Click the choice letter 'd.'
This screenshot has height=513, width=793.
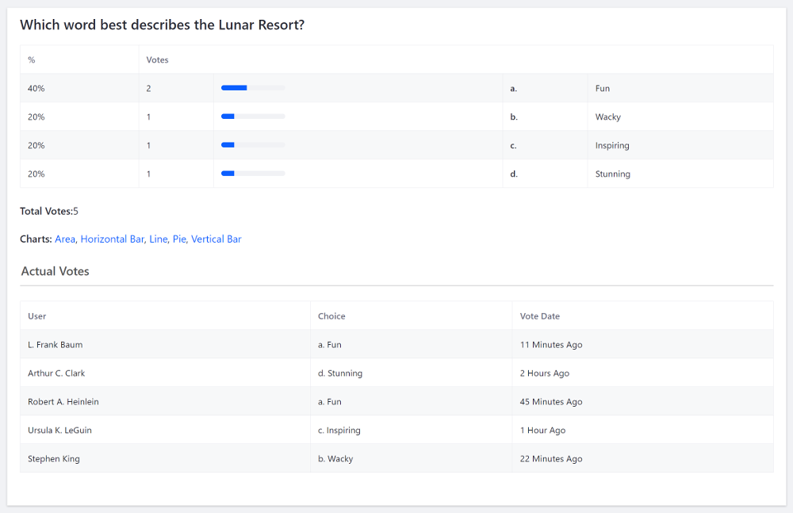514,174
